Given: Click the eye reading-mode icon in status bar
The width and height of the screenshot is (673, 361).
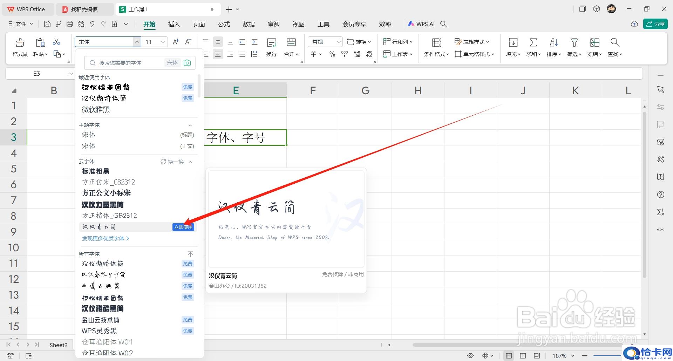Looking at the screenshot, I should [470, 355].
